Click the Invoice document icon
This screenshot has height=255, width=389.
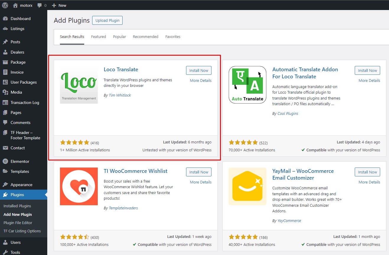5,72
